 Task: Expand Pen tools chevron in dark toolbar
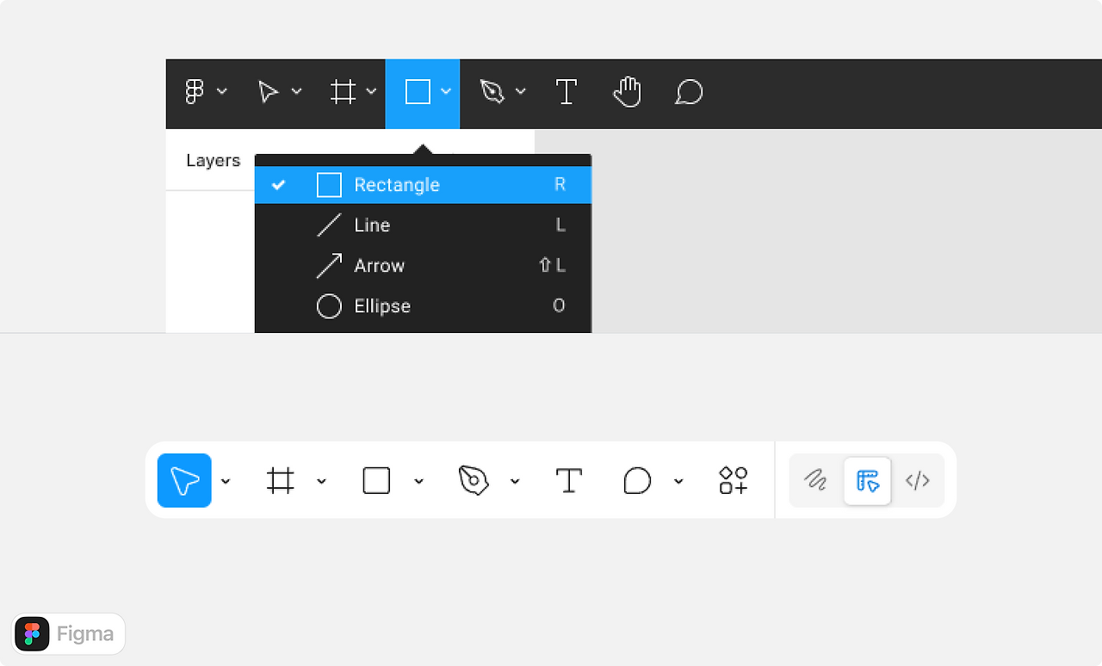(x=521, y=91)
